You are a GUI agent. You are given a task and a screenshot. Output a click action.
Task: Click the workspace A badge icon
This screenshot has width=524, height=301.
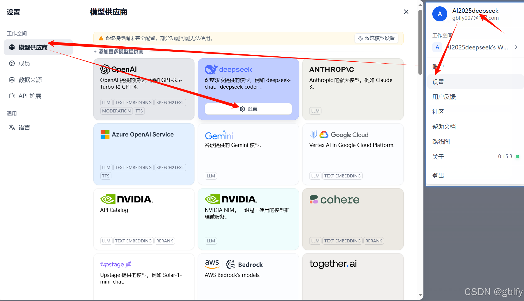click(x=437, y=47)
